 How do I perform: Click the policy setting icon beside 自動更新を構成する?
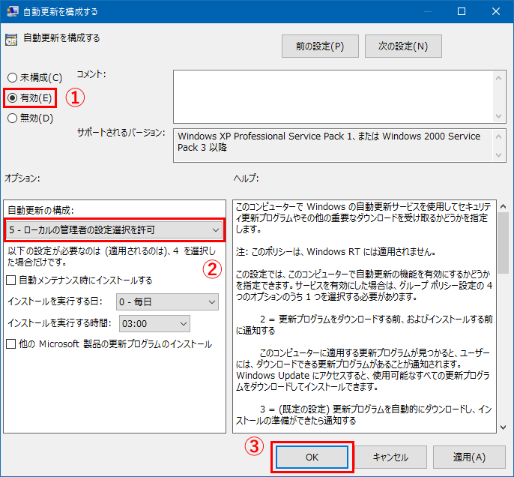(x=11, y=40)
